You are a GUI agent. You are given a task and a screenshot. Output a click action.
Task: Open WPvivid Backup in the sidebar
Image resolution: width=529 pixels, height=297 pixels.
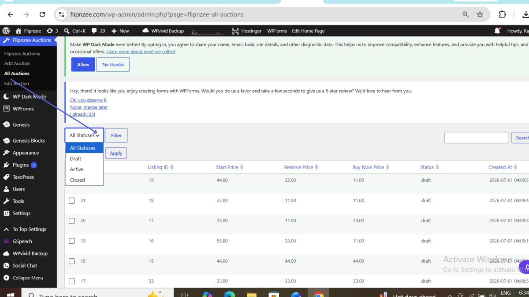[x=28, y=253]
